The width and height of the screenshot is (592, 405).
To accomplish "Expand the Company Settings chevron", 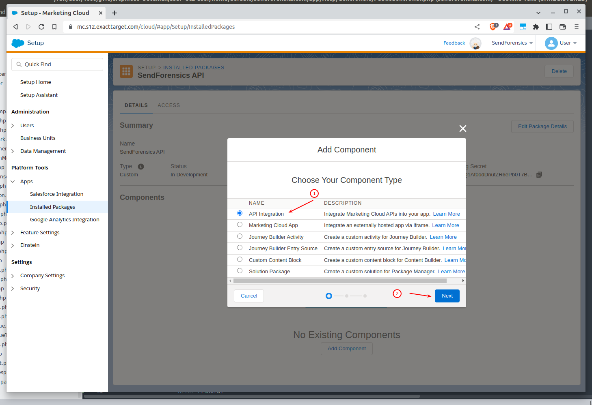I will pos(13,276).
